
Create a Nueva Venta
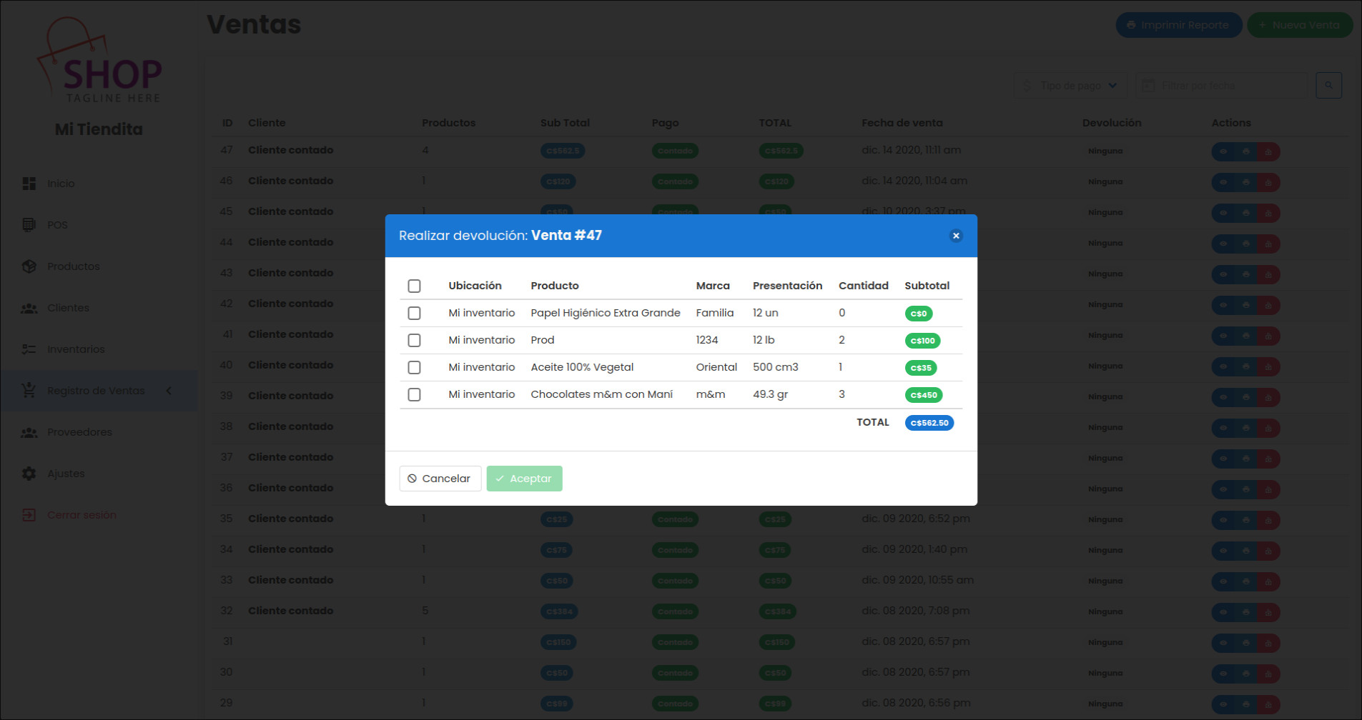(x=1300, y=25)
